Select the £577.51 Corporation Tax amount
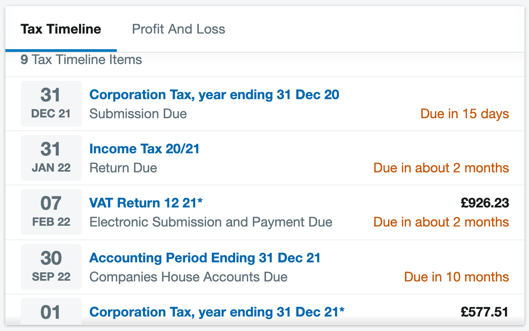Screen dimensions: 529x331 [484, 312]
